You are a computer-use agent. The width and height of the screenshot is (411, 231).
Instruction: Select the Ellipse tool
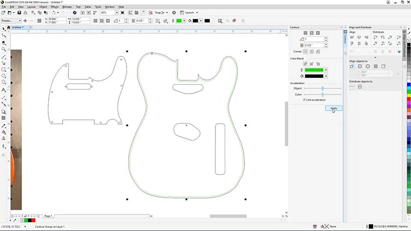coord(3,76)
